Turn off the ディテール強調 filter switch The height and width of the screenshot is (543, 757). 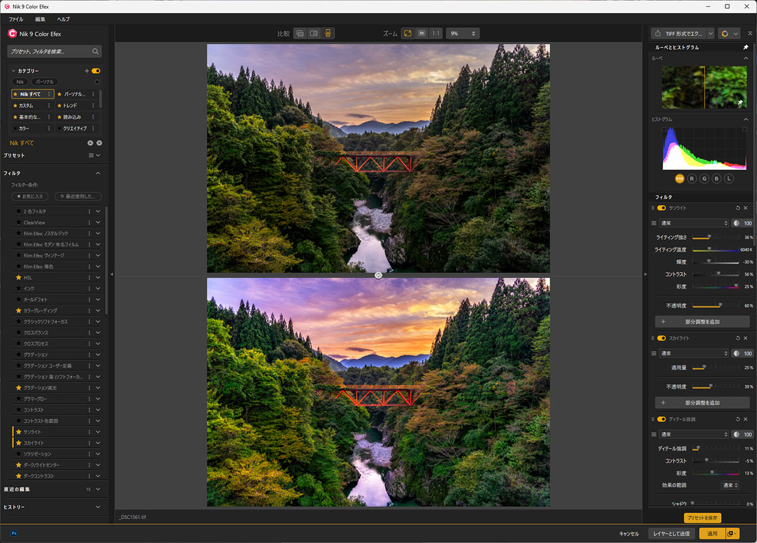click(662, 419)
